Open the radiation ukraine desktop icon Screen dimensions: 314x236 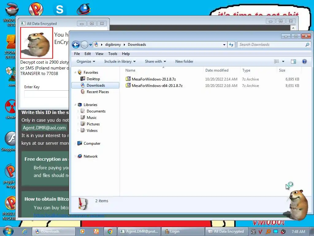(x=10, y=109)
